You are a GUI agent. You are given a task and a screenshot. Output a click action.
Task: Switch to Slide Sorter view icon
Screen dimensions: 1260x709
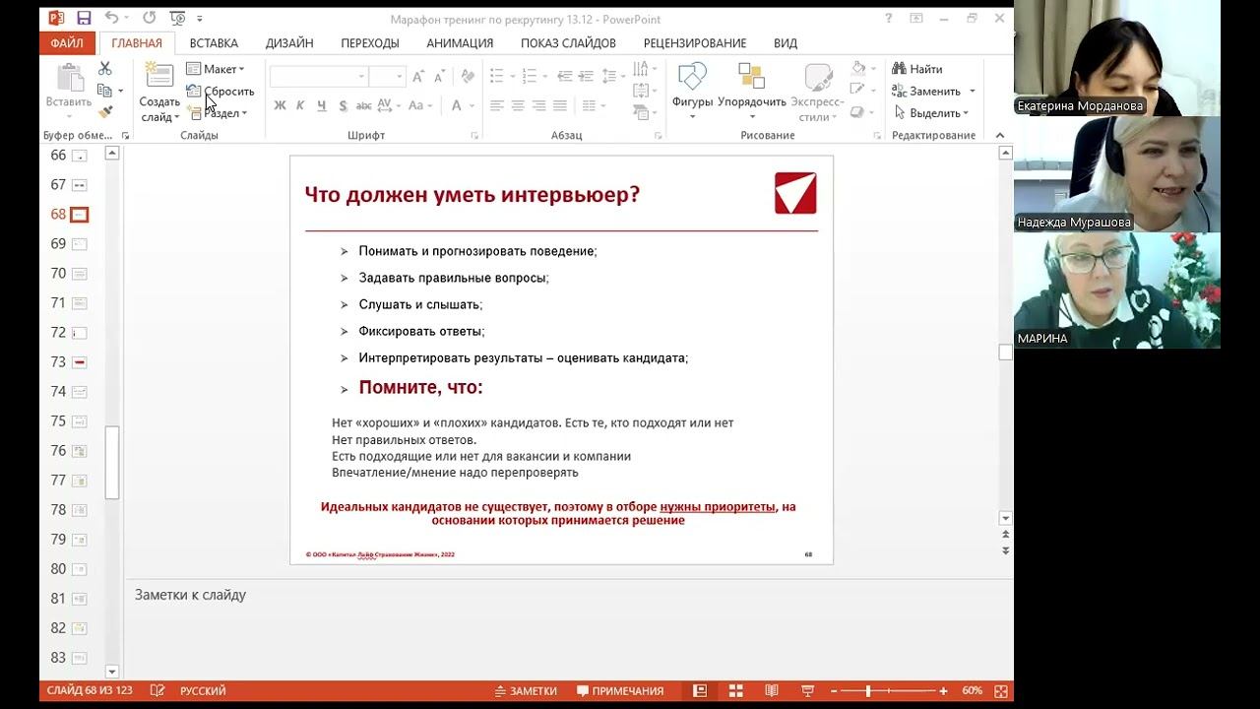click(735, 691)
